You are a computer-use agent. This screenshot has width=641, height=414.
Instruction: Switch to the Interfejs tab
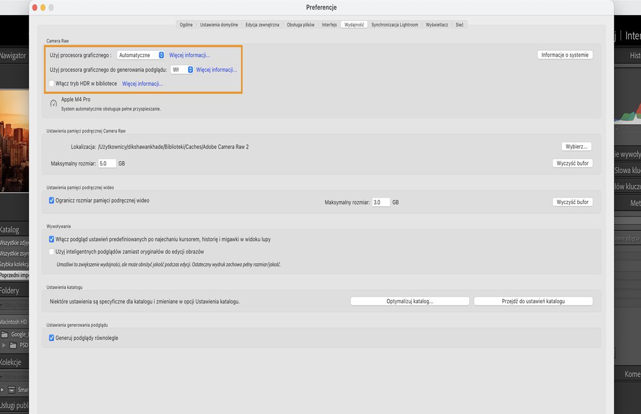[330, 25]
